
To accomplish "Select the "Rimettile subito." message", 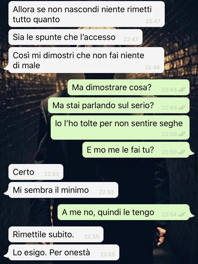I will (x=56, y=234).
